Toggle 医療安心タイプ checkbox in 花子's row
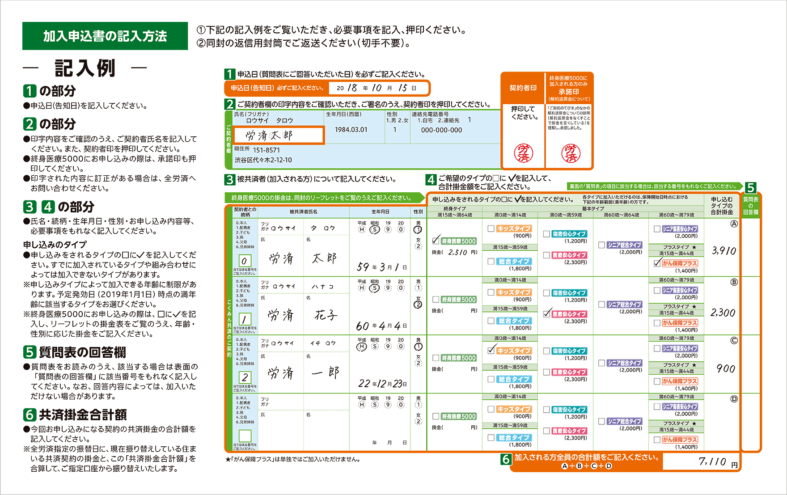 pos(546,314)
